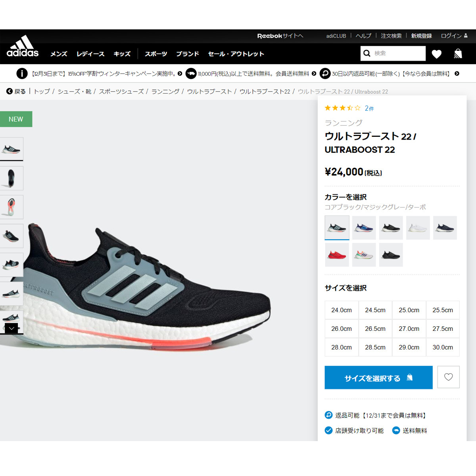The width and height of the screenshot is (476, 476).
Task: Open the レディース menu
Action: point(90,54)
